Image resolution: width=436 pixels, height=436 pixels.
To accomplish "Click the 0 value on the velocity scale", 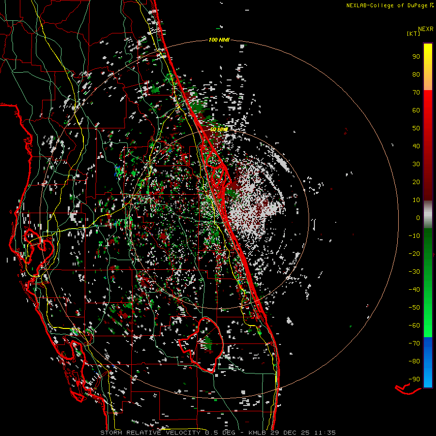I will (418, 218).
